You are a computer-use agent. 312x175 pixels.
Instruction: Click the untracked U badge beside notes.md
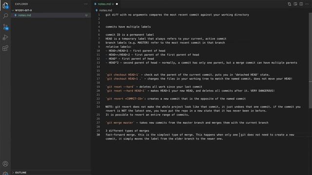click(x=86, y=15)
